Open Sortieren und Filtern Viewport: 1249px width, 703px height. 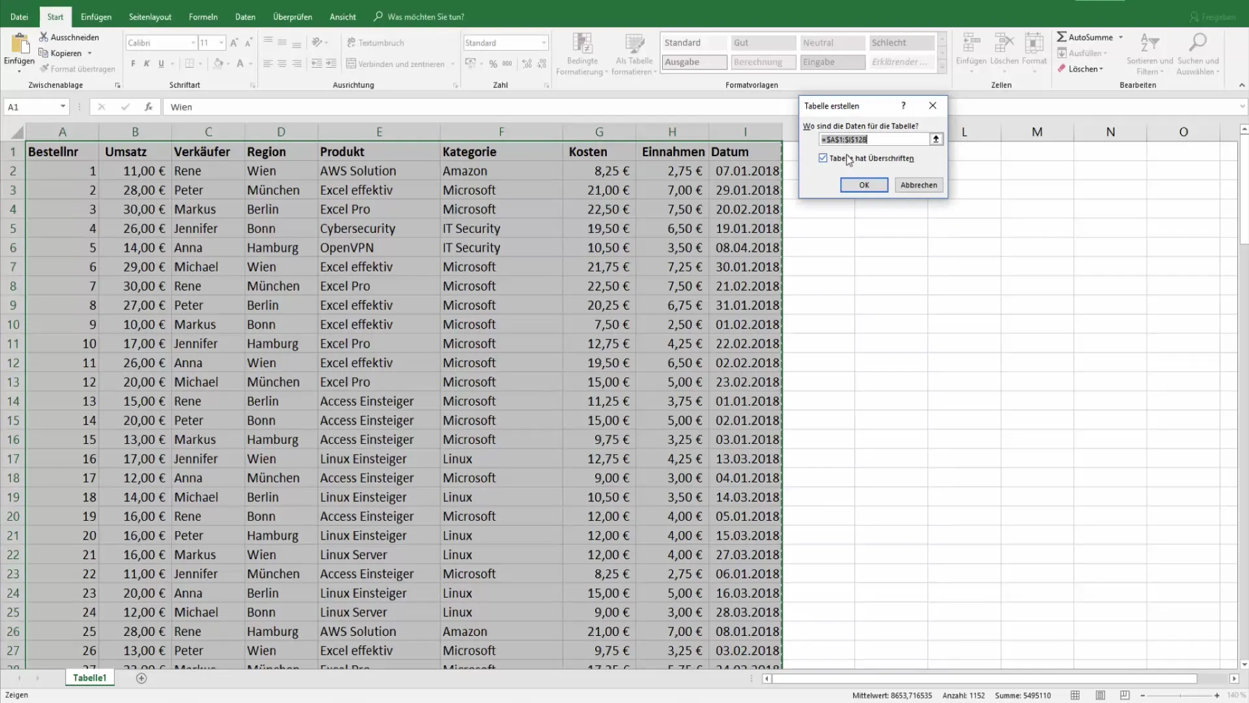tap(1149, 55)
